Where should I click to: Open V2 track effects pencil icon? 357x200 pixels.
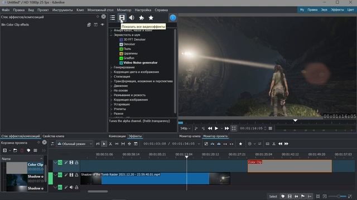click(x=66, y=163)
